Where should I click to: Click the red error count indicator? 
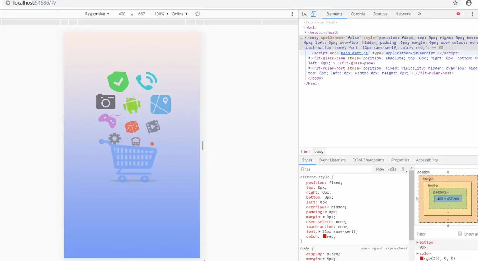pyautogui.click(x=460, y=14)
